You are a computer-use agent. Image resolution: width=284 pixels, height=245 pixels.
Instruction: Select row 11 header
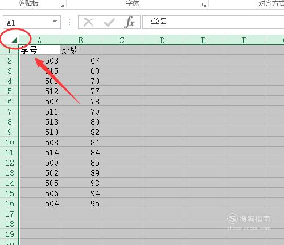9,153
